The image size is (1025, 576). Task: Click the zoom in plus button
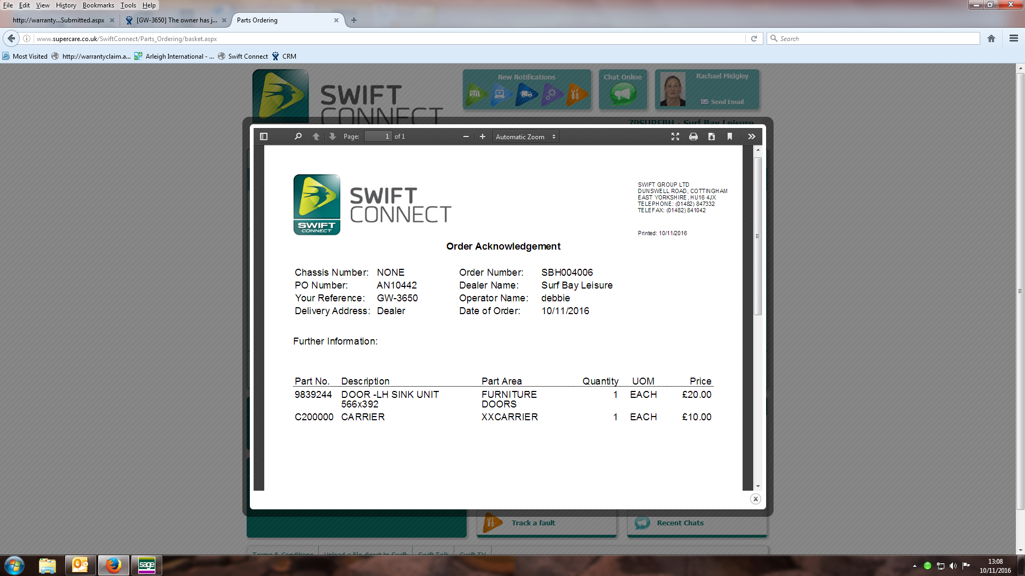[483, 137]
